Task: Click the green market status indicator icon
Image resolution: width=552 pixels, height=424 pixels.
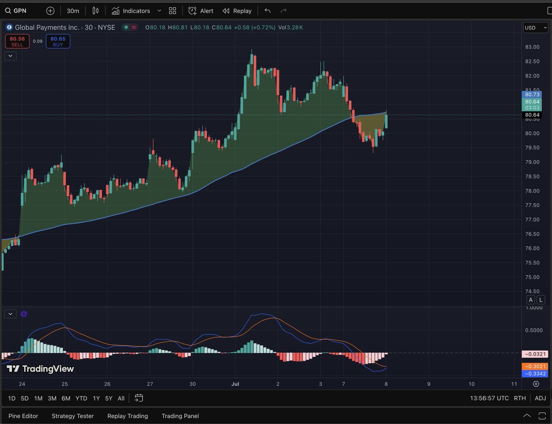Action: pyautogui.click(x=126, y=28)
